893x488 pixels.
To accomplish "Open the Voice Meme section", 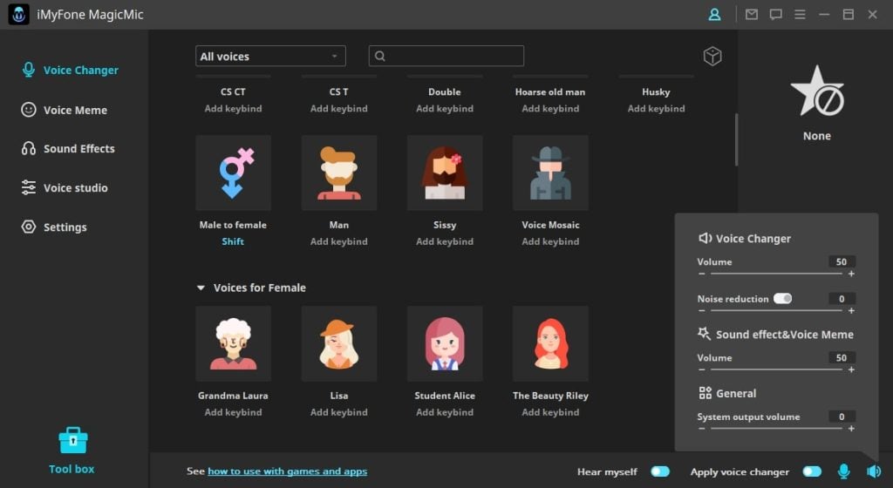I will pos(65,110).
